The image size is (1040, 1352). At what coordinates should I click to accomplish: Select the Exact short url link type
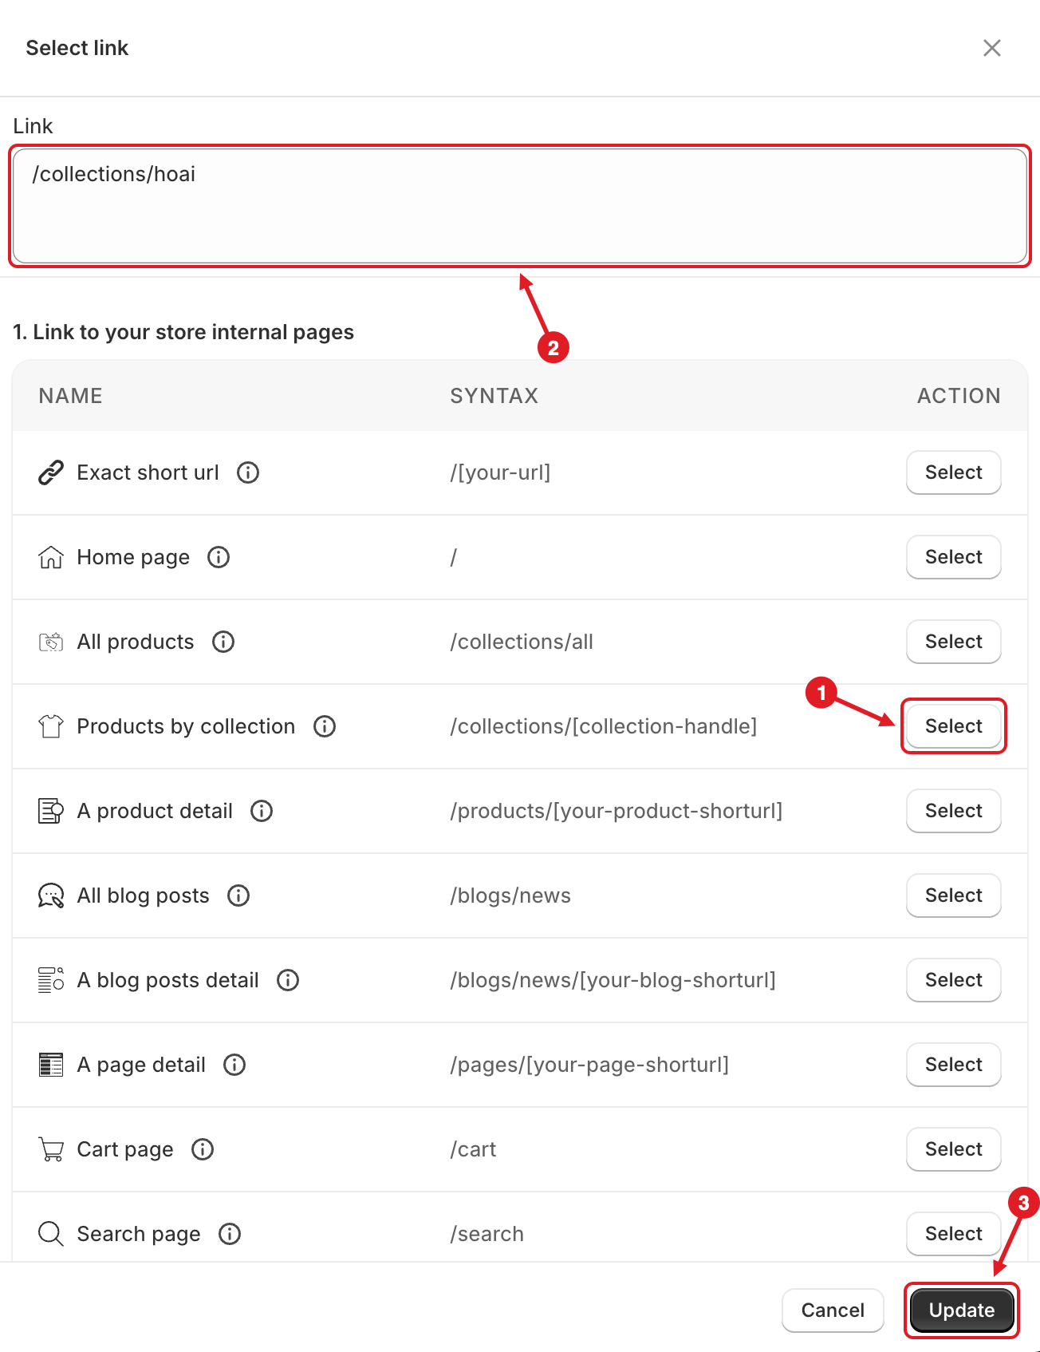click(x=954, y=472)
